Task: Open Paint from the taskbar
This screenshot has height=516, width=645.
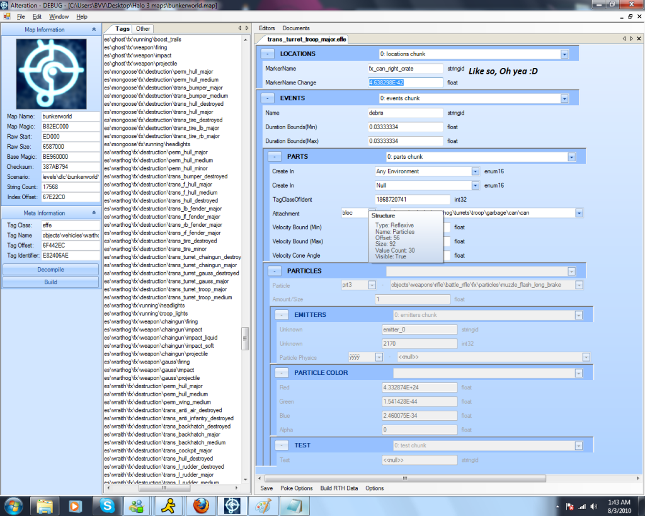Action: (x=263, y=506)
